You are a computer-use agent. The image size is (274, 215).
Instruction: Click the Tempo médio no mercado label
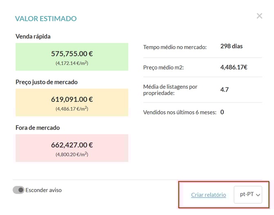tap(175, 47)
